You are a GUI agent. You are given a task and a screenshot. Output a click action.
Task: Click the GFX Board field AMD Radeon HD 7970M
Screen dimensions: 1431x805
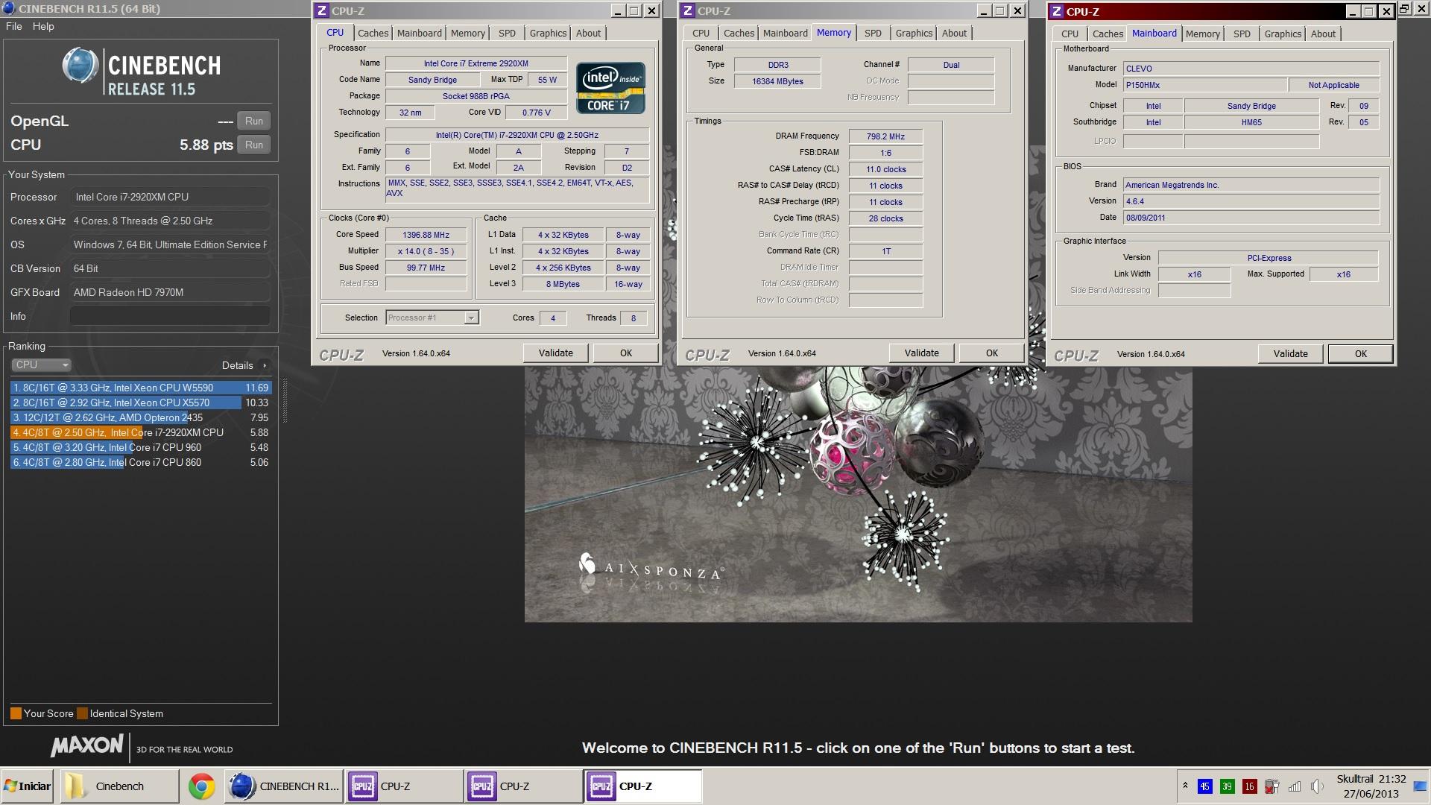point(170,292)
